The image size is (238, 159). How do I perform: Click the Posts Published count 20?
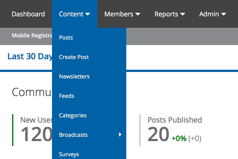(158, 134)
